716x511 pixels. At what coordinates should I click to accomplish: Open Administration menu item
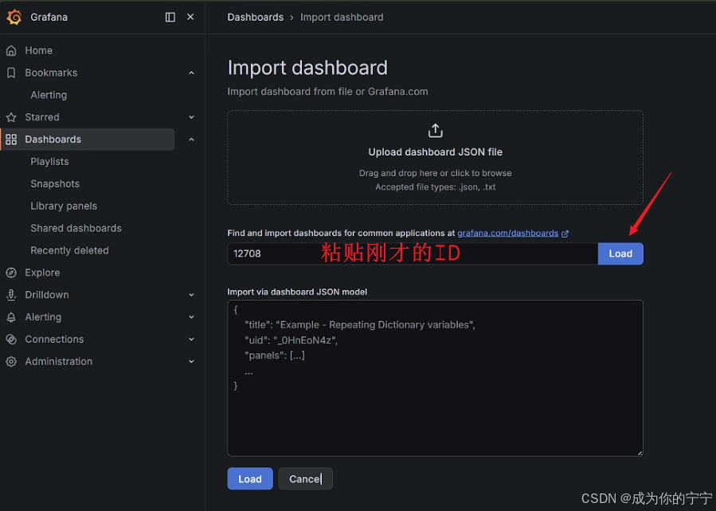(x=59, y=362)
